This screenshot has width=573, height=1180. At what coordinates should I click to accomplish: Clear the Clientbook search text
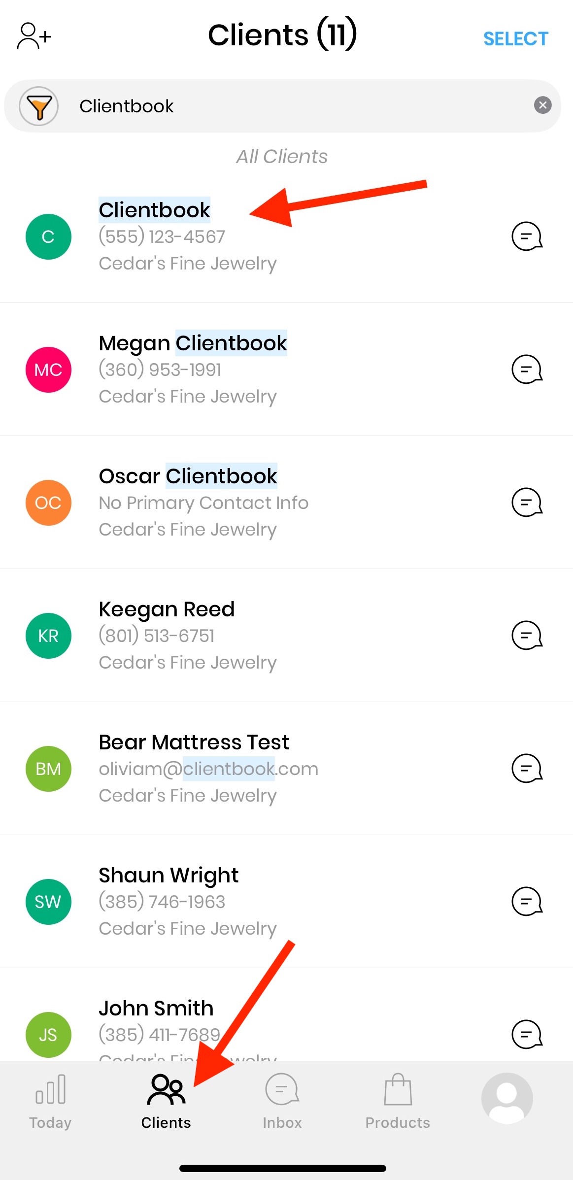tap(542, 105)
